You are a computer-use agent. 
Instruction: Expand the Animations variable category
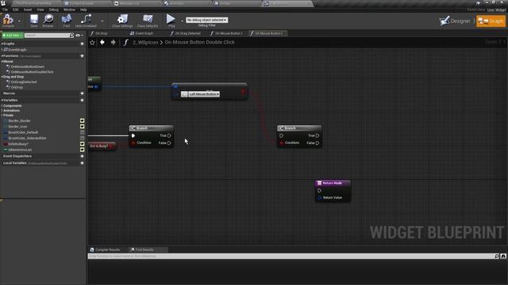2,111
